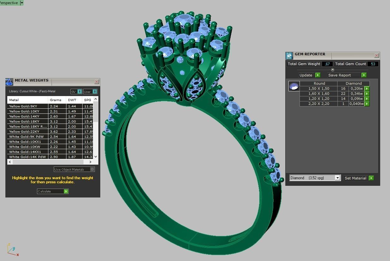
Task: Click the Library: Cutout White label
Action: point(32,91)
